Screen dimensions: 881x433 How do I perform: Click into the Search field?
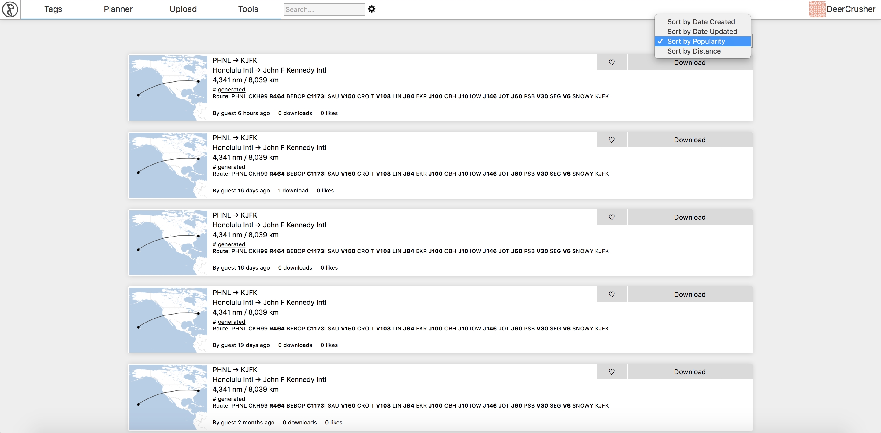pos(324,9)
